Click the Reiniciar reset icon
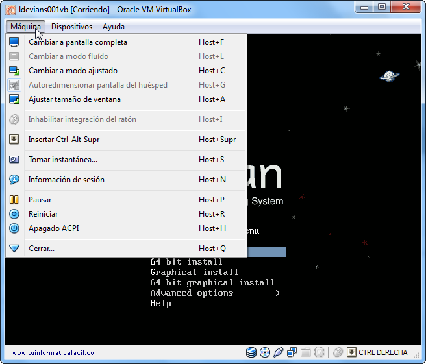Screen dimensions: 426x364 14,214
